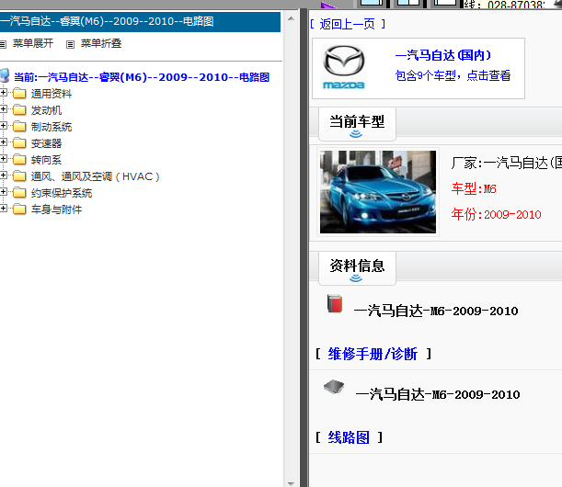Click 一汽马自达-M6-2009-2010 text beside red book
Screen dimensions: 562x487
[436, 311]
